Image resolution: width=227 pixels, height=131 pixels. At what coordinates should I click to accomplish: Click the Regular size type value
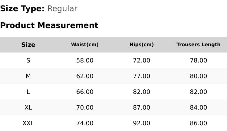pyautogui.click(x=62, y=9)
